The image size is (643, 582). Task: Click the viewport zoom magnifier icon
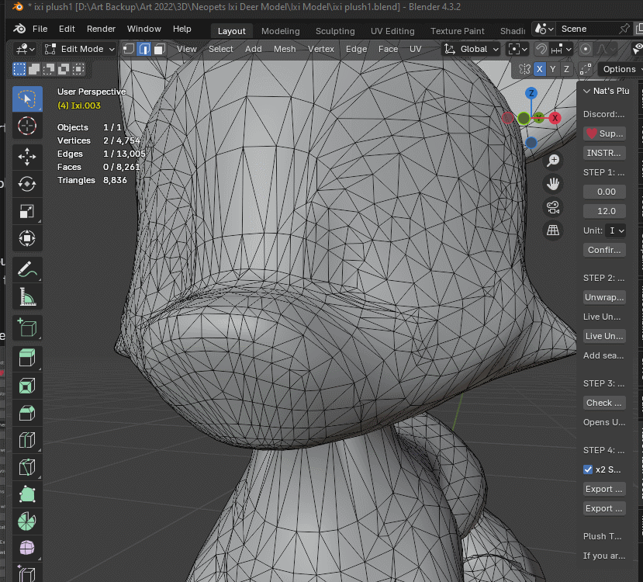coord(553,161)
